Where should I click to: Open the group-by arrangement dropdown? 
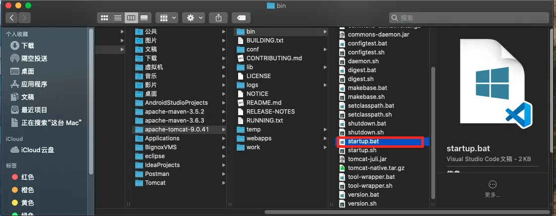pyautogui.click(x=167, y=18)
